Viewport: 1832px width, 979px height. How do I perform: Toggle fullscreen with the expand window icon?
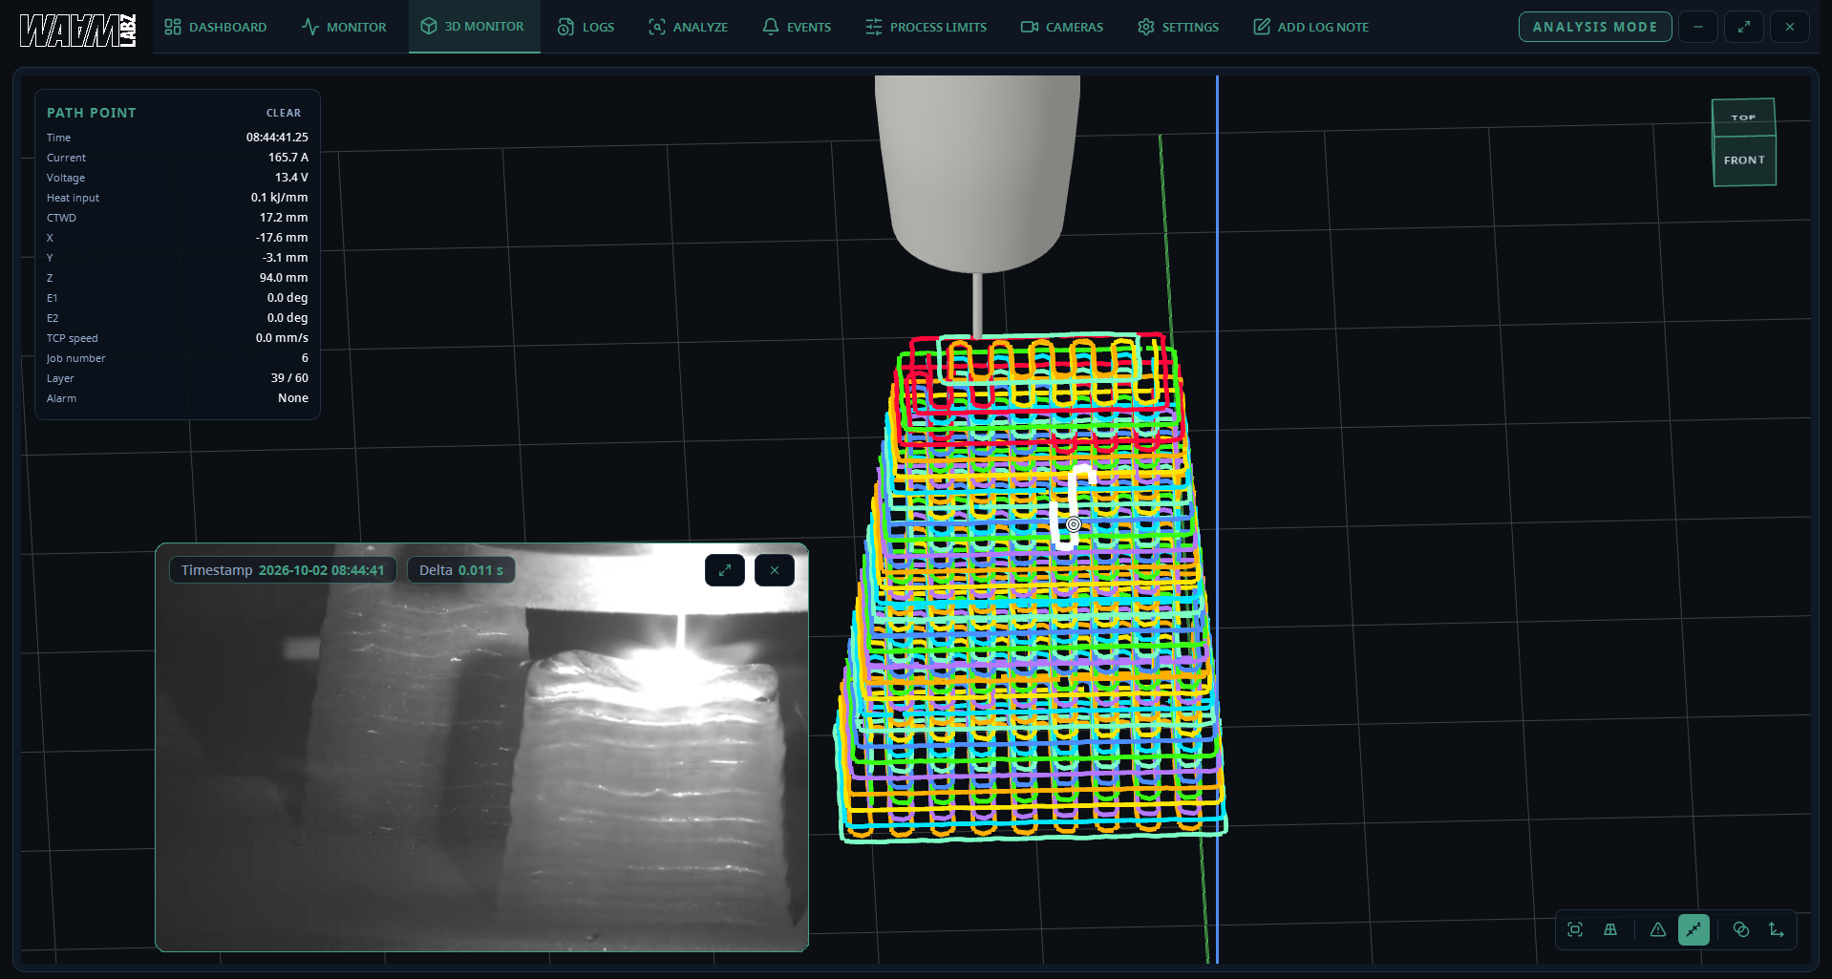pyautogui.click(x=1744, y=27)
